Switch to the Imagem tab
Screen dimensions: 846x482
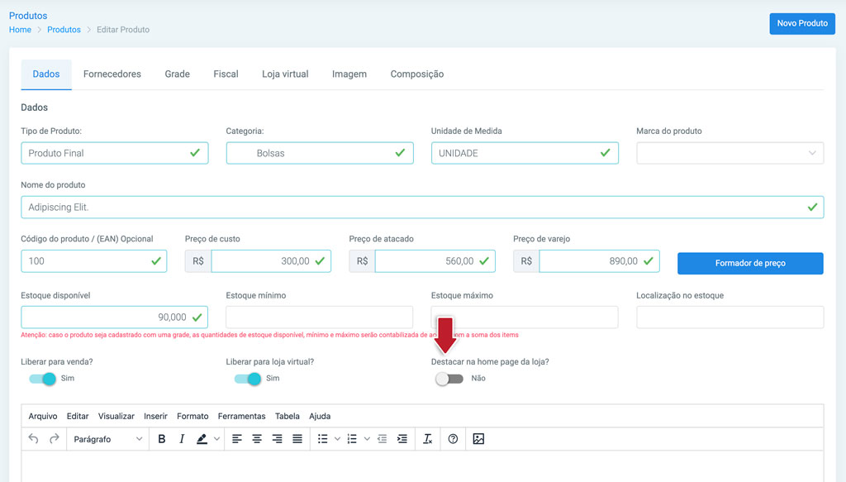click(x=349, y=74)
